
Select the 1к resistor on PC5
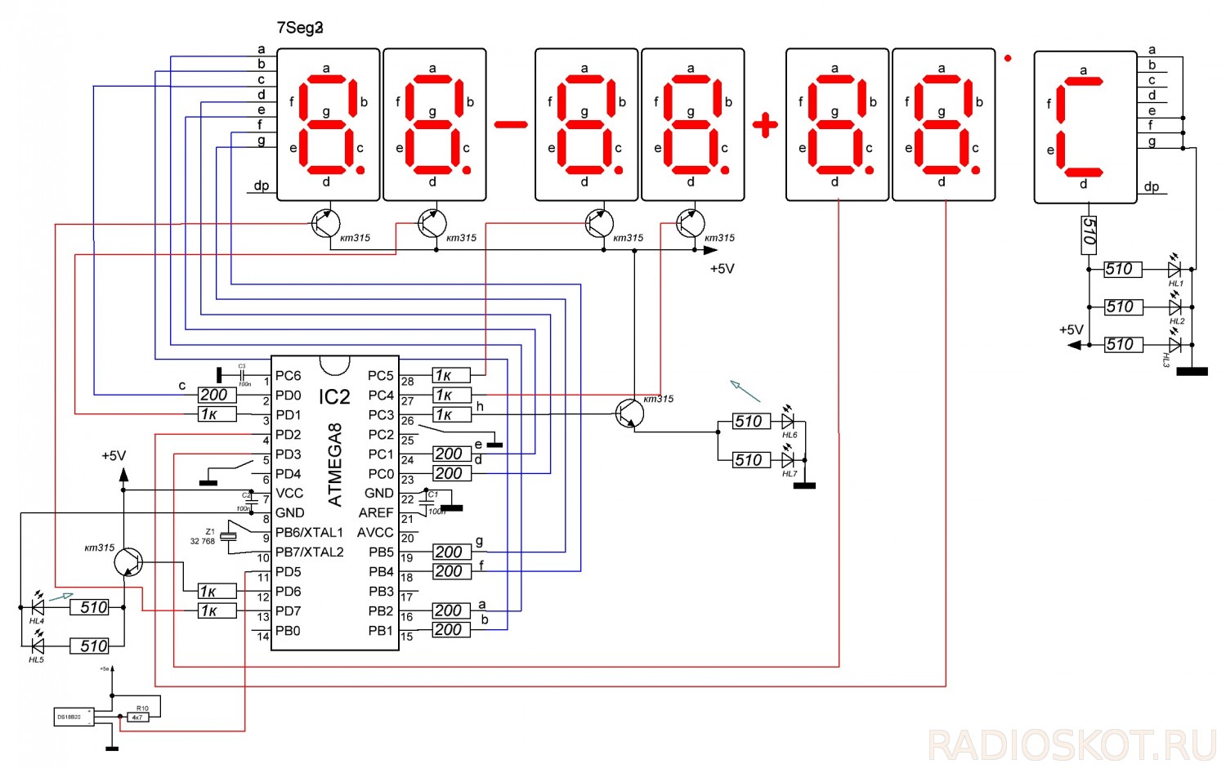tap(452, 375)
